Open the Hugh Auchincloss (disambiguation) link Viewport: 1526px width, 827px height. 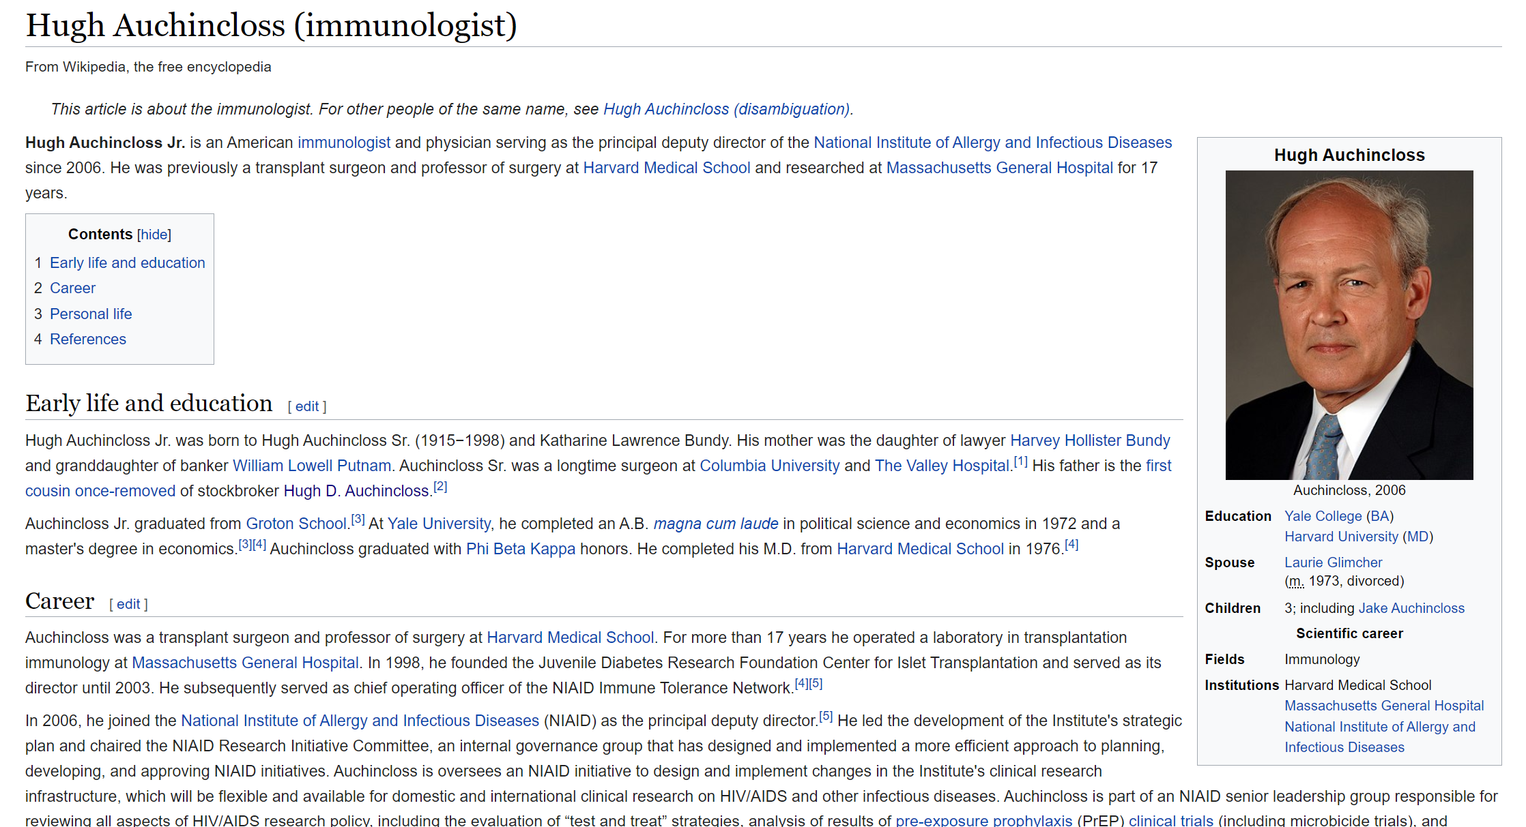726,109
